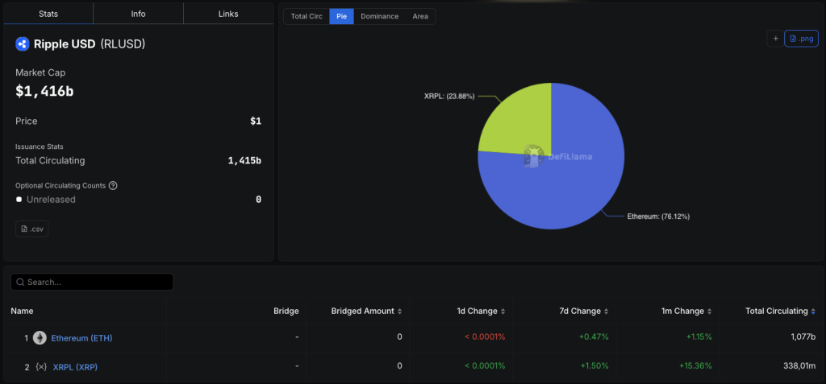Viewport: 826px width, 384px height.
Task: Open the XRPL (XRP) link
Action: (x=75, y=367)
